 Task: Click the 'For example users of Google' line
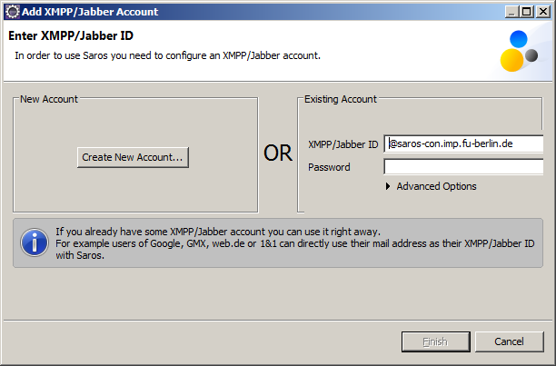click(x=295, y=243)
